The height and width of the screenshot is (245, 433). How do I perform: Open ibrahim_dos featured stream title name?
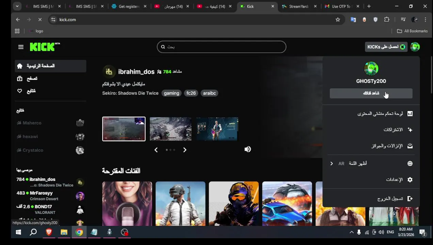coord(136,72)
